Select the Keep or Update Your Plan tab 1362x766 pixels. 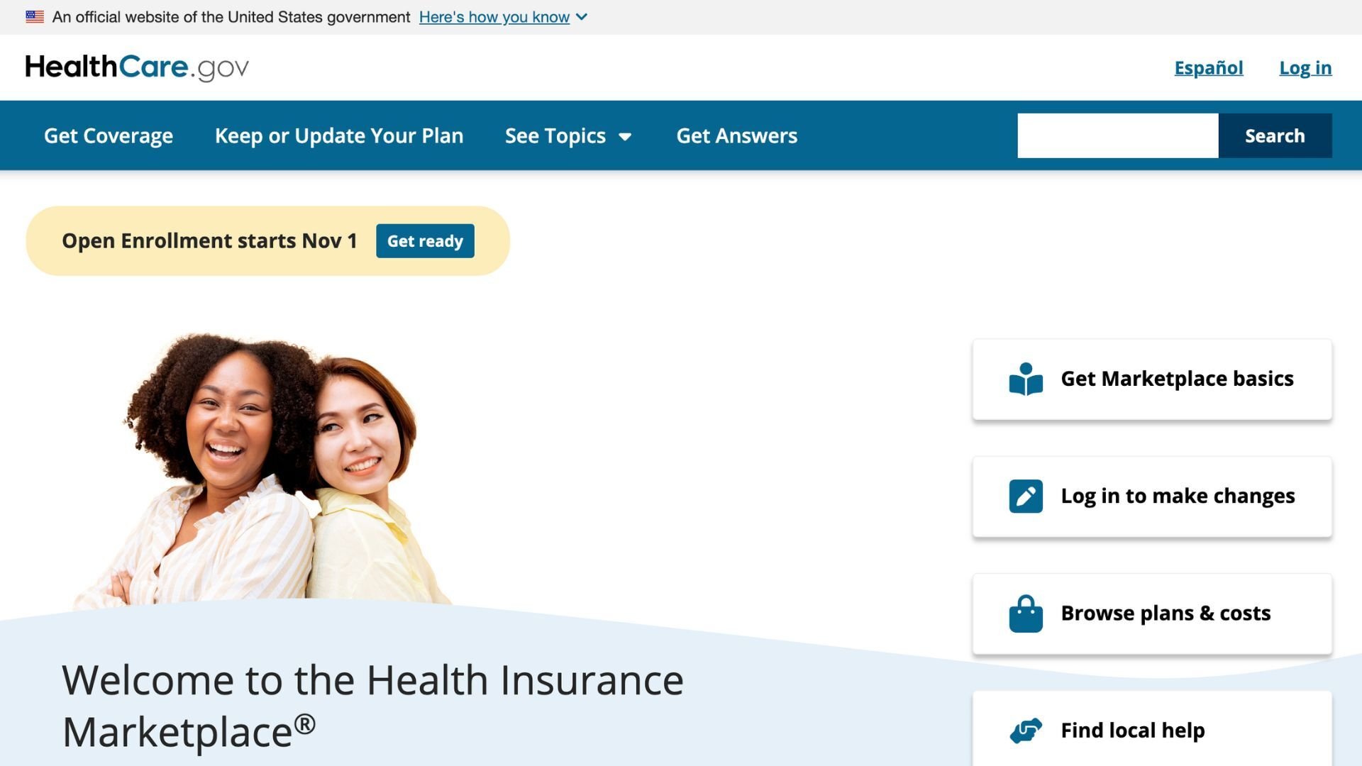[338, 135]
